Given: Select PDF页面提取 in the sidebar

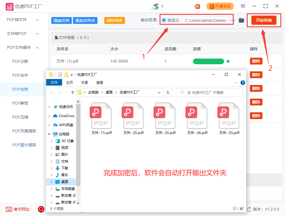Looking at the screenshot, I should click(x=24, y=131).
